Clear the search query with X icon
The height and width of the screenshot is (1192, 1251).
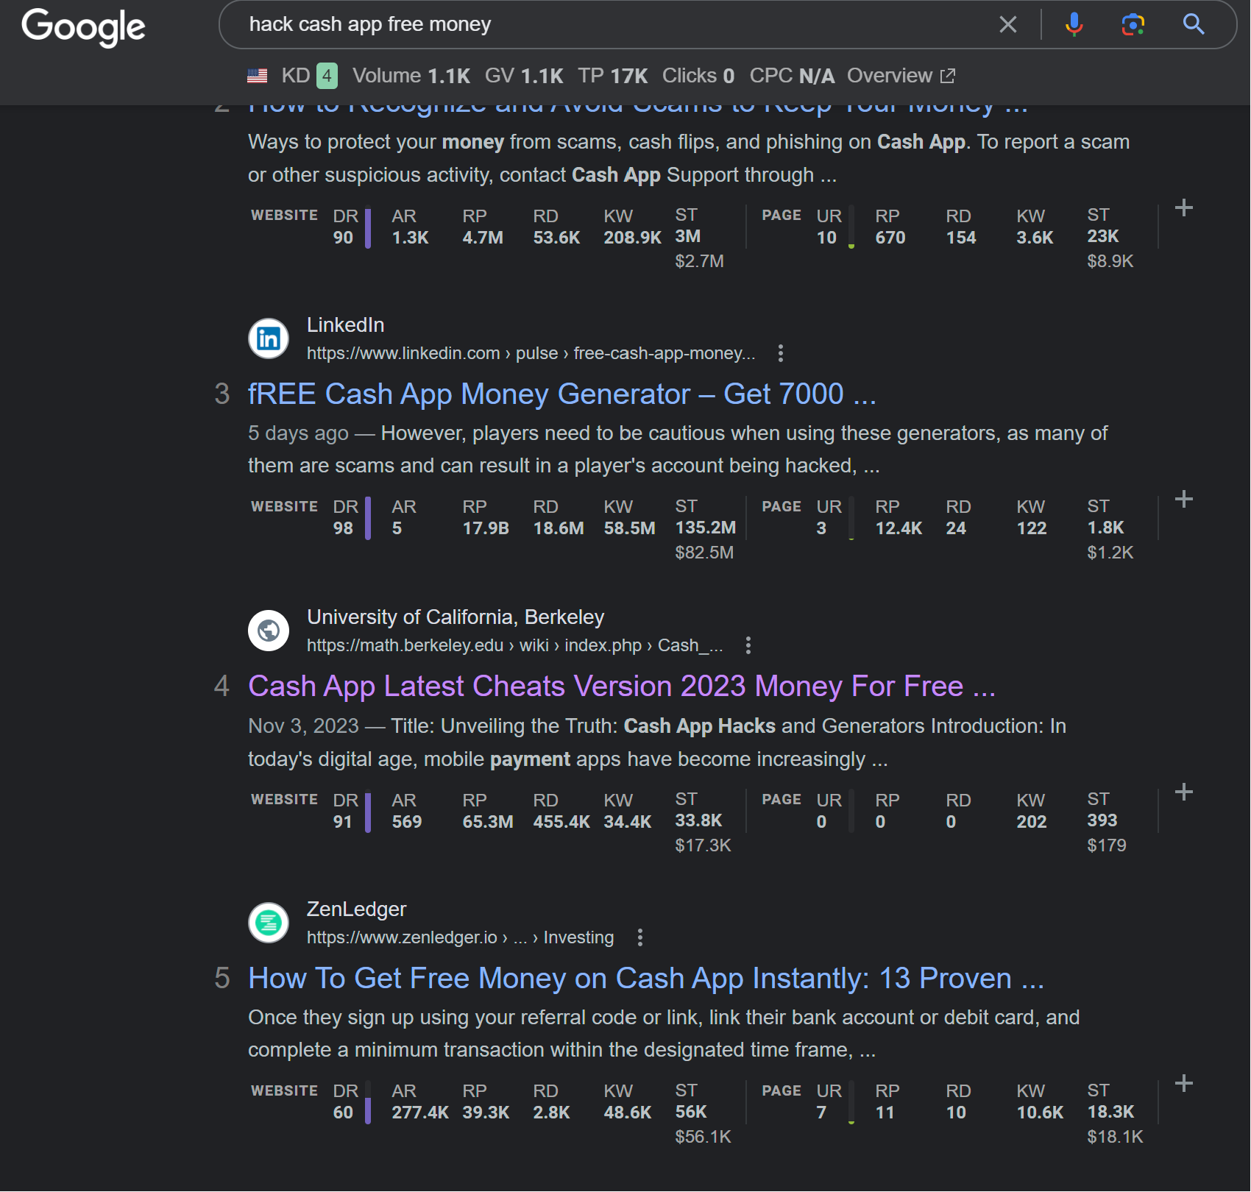click(x=1008, y=24)
